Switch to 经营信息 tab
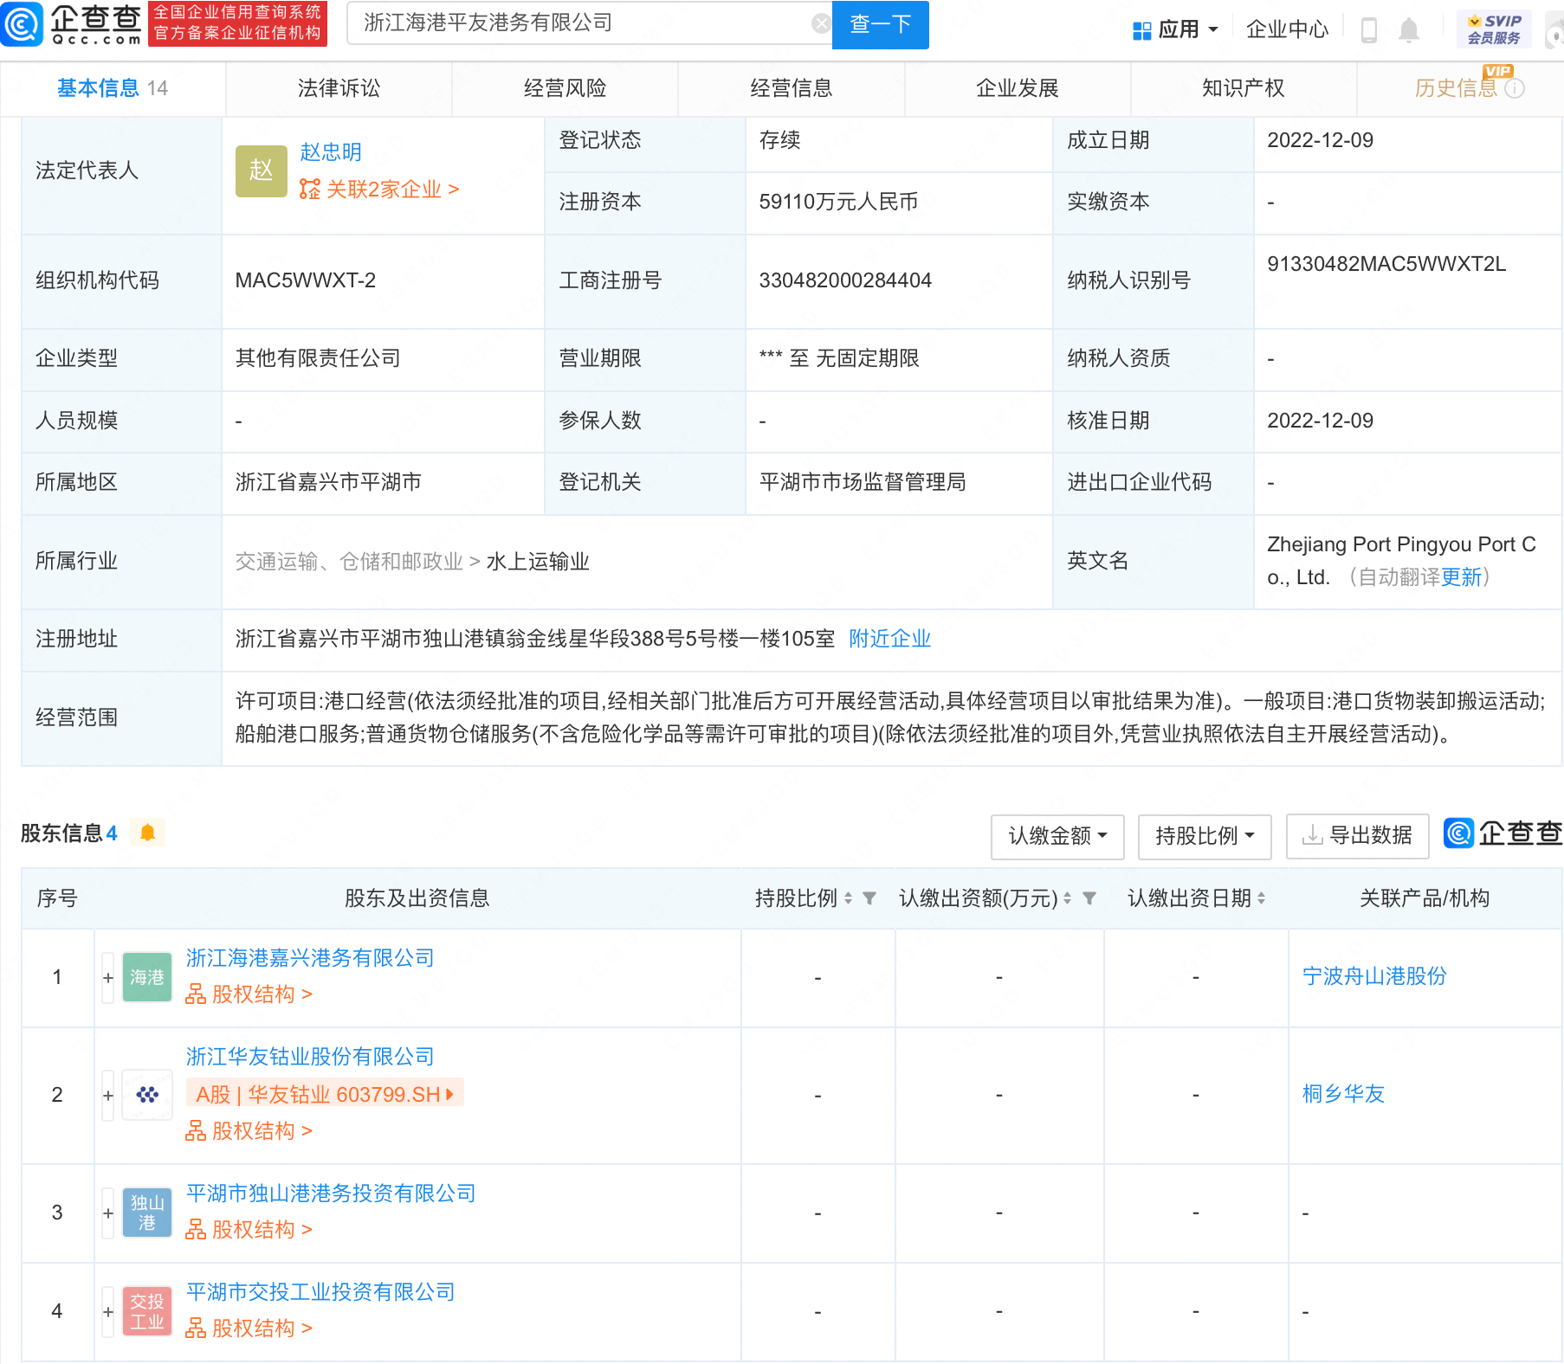1564x1364 pixels. point(791,88)
